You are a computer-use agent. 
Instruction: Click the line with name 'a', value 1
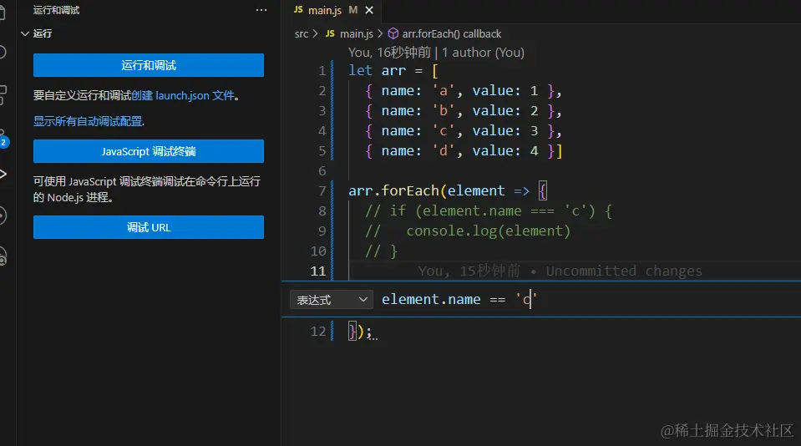click(464, 91)
